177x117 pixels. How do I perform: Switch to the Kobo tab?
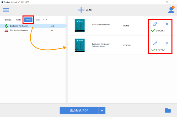(37, 20)
